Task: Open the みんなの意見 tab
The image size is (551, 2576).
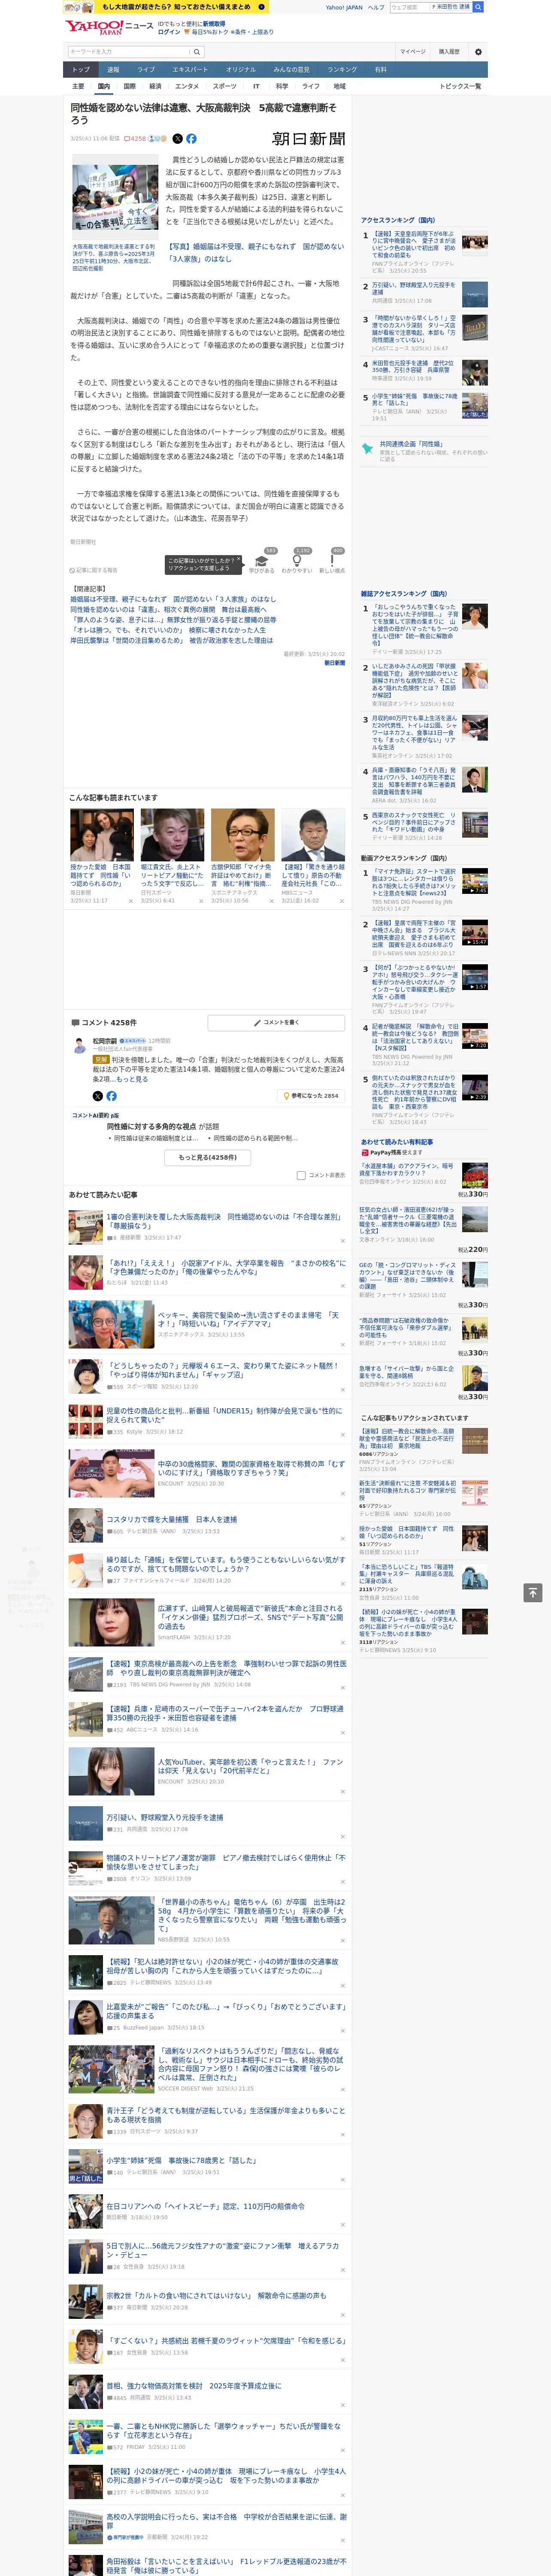Action: pyautogui.click(x=291, y=70)
